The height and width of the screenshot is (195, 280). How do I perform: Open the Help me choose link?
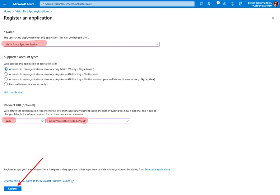coord(14,92)
